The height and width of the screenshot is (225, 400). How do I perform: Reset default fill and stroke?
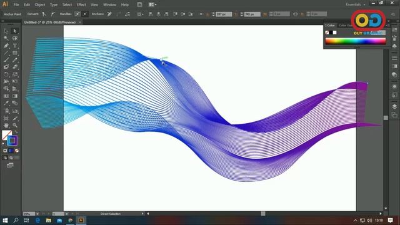tap(4, 144)
